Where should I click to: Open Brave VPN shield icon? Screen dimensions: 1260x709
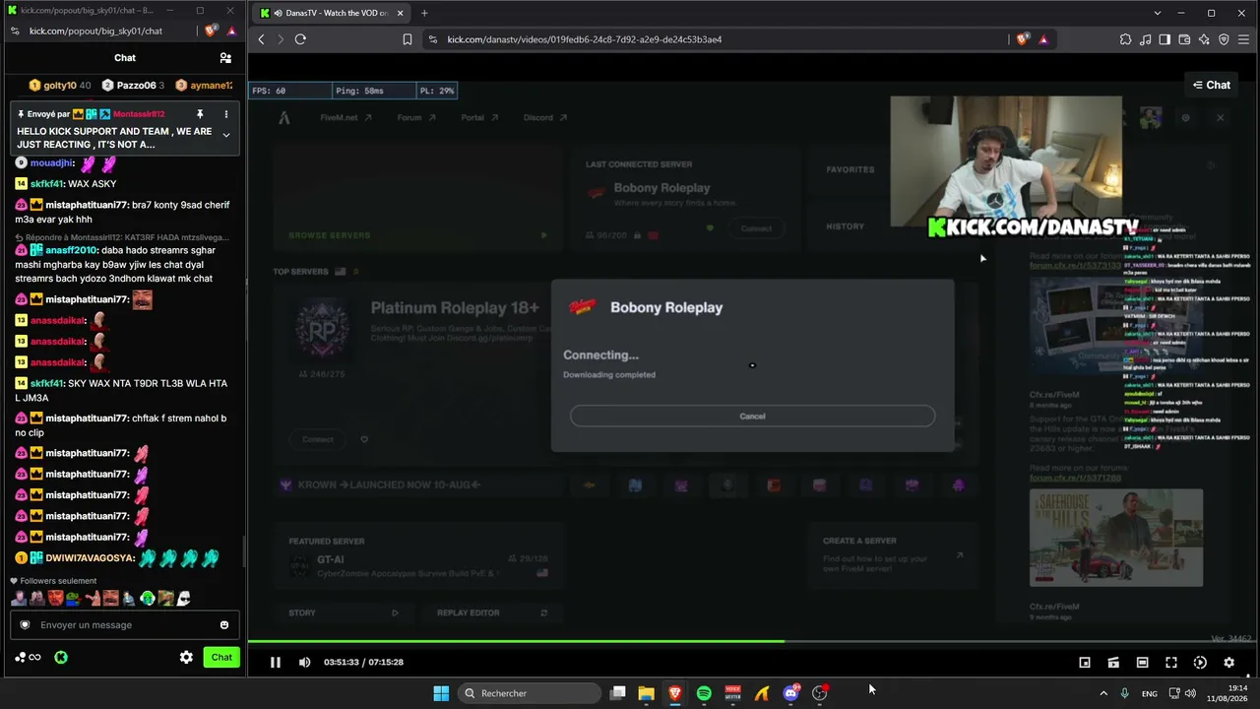tap(1224, 39)
